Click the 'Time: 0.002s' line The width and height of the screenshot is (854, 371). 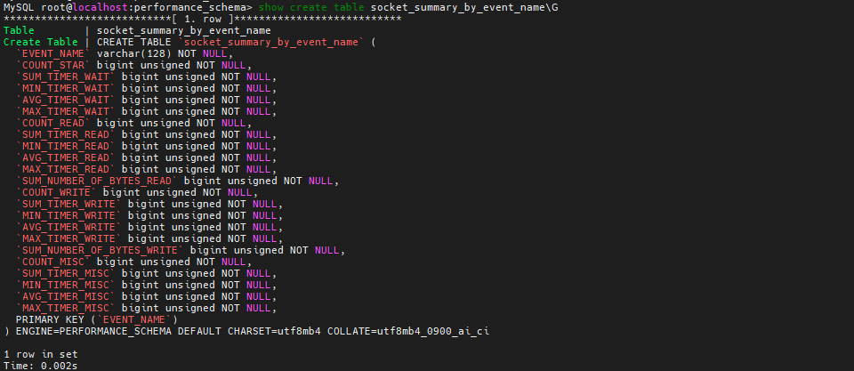[41, 366]
